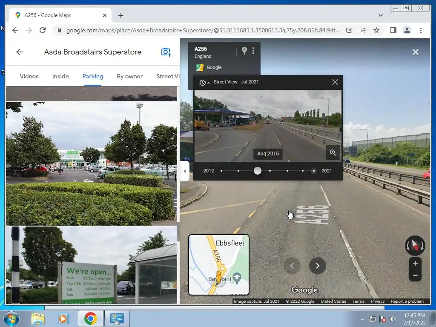Select the timeline dot right of the Aug 2016 handle
This screenshot has height=327, width=436.
tap(270, 171)
